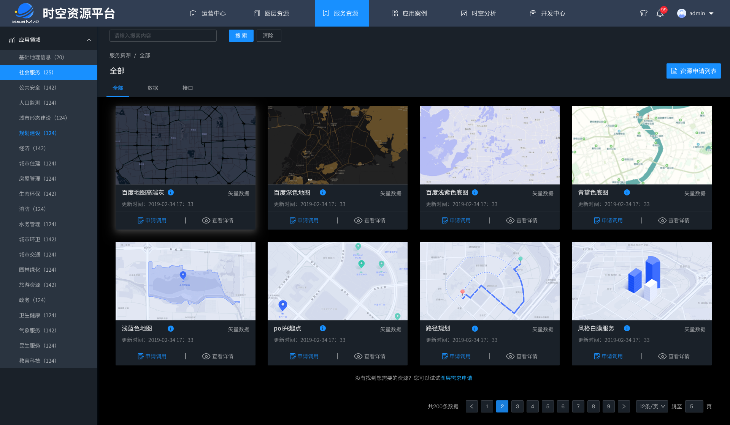730x425 pixels.
Task: Click info icon for 风格白膜服务
Action: coord(627,328)
